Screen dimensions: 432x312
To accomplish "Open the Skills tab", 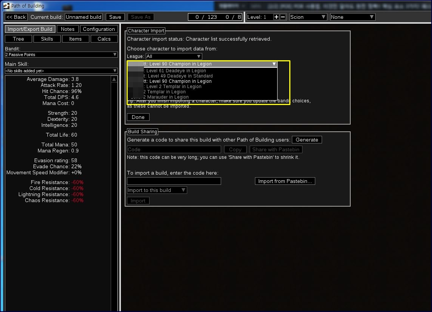I will point(47,39).
